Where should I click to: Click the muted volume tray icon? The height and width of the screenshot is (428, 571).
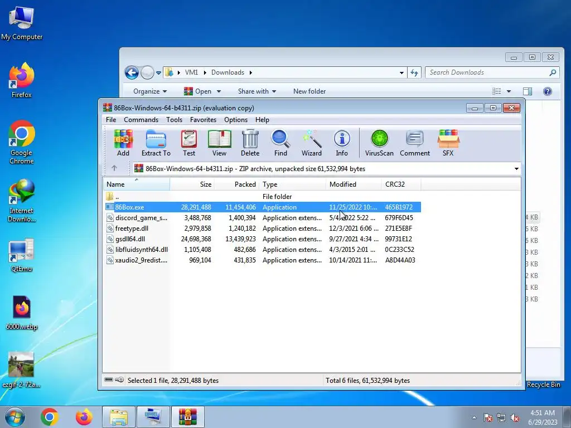tap(515, 418)
